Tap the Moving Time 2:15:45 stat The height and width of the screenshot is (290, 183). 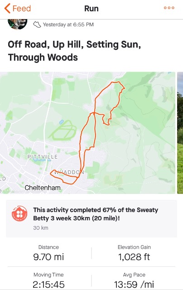(x=48, y=280)
